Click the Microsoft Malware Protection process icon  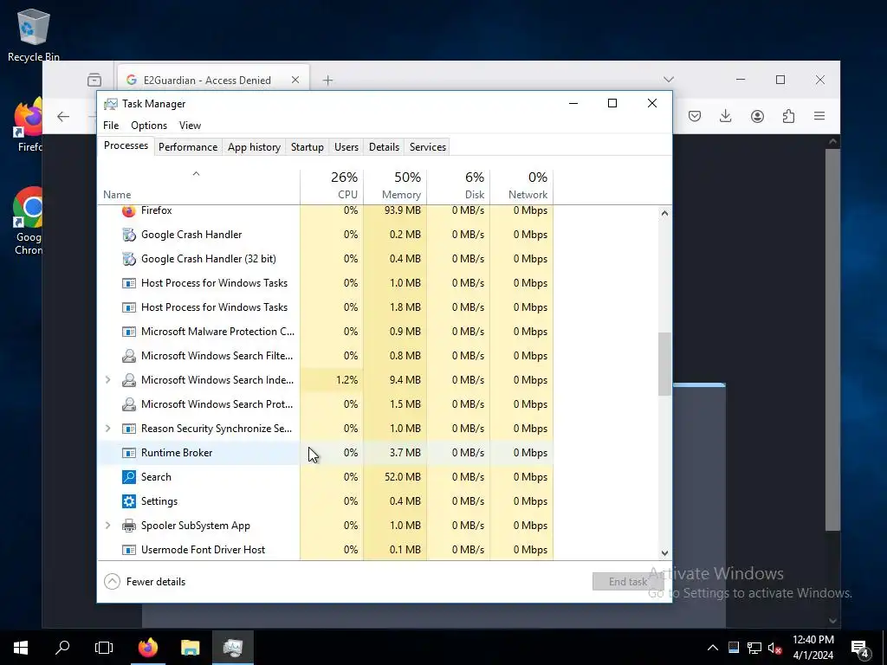point(129,332)
